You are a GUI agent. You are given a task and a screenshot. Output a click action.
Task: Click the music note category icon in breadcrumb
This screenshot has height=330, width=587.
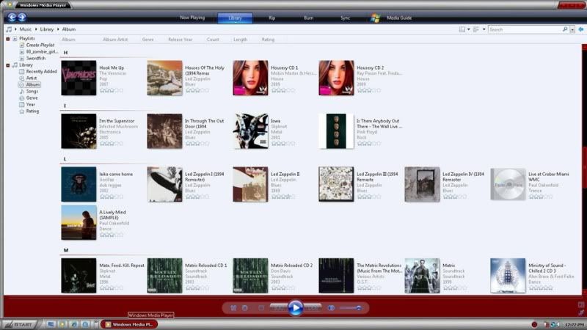coord(9,29)
